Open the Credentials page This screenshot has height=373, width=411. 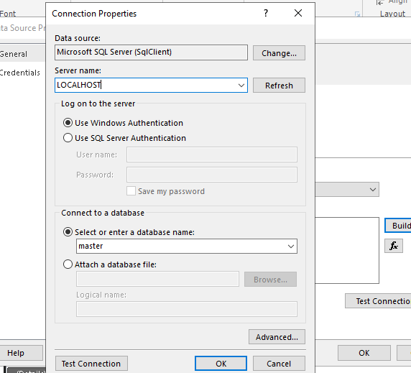tap(20, 73)
